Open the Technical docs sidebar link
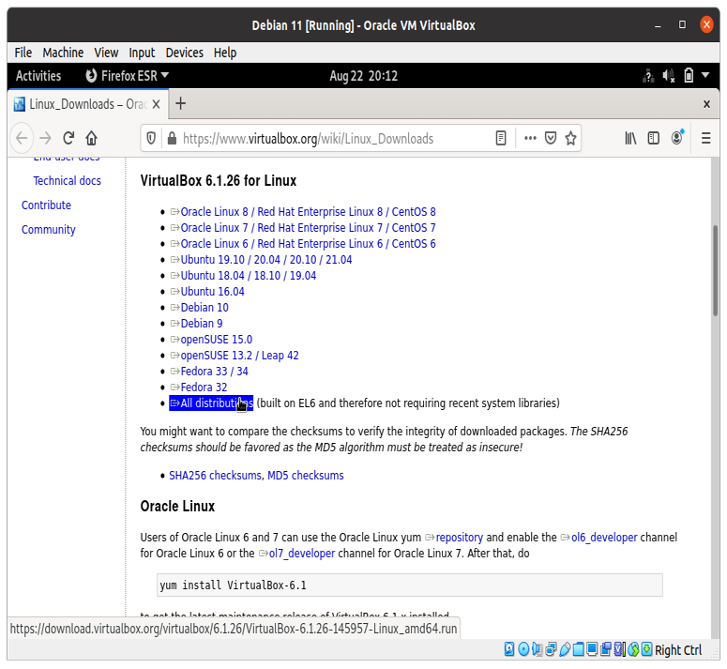This screenshot has width=727, height=669. 68,180
